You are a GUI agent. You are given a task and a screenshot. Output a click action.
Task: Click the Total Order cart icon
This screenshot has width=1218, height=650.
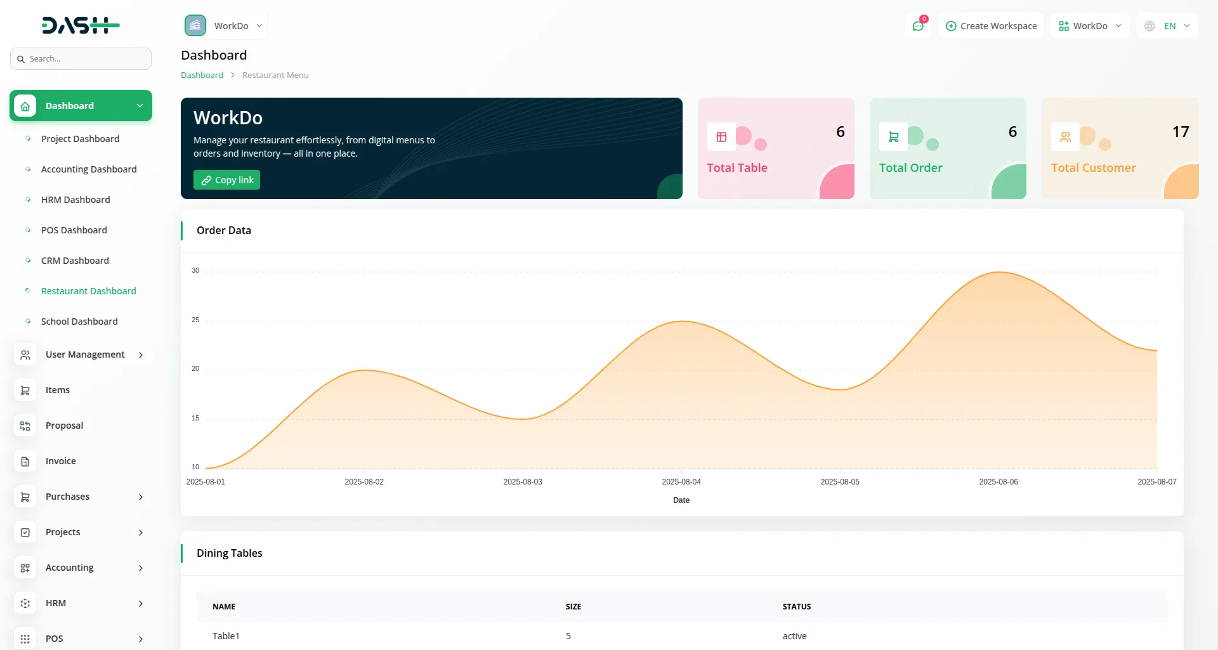click(x=893, y=136)
